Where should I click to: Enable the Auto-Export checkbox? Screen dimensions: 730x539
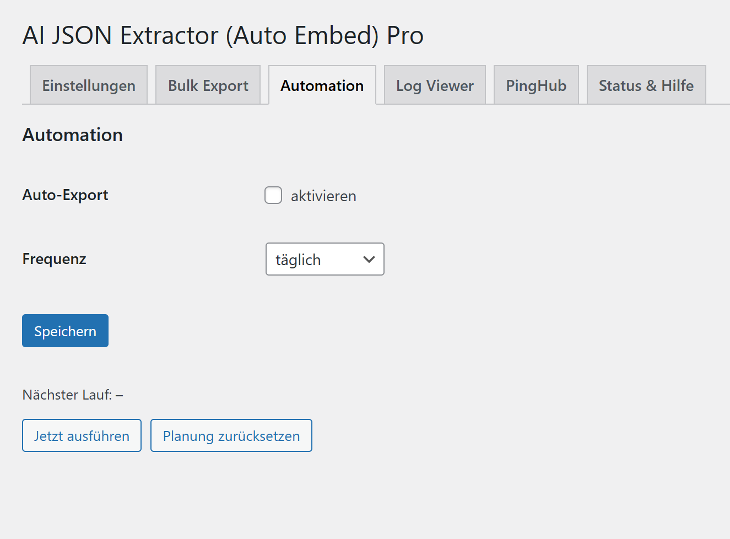(273, 195)
